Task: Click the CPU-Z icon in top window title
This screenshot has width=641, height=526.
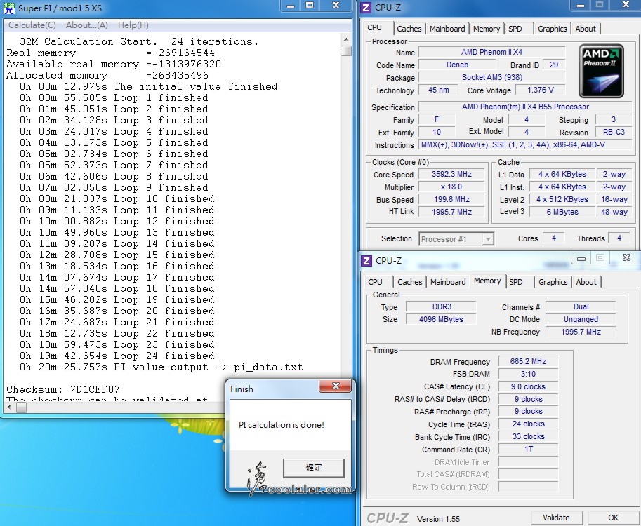Action: [x=366, y=7]
